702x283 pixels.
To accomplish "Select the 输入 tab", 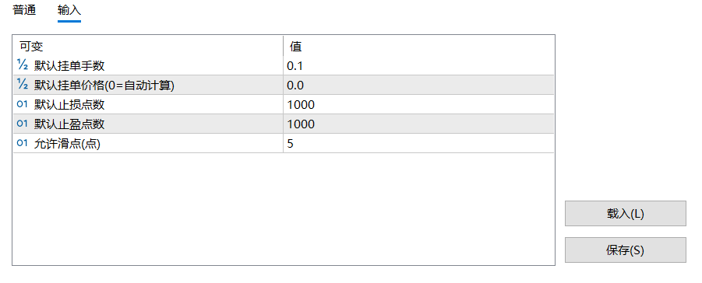I will click(69, 10).
